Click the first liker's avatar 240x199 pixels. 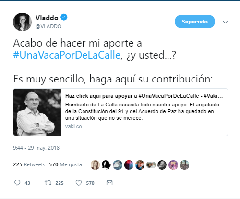tap(95, 165)
